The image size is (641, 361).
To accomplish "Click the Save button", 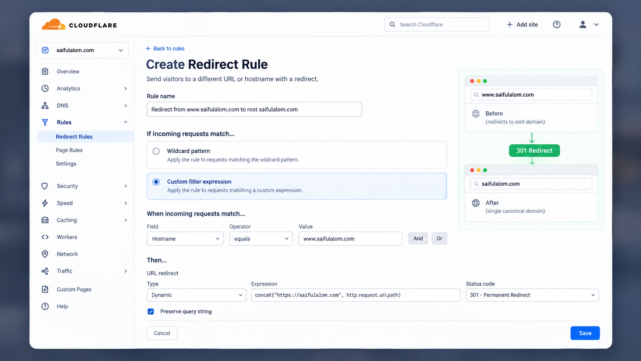I will click(x=585, y=333).
